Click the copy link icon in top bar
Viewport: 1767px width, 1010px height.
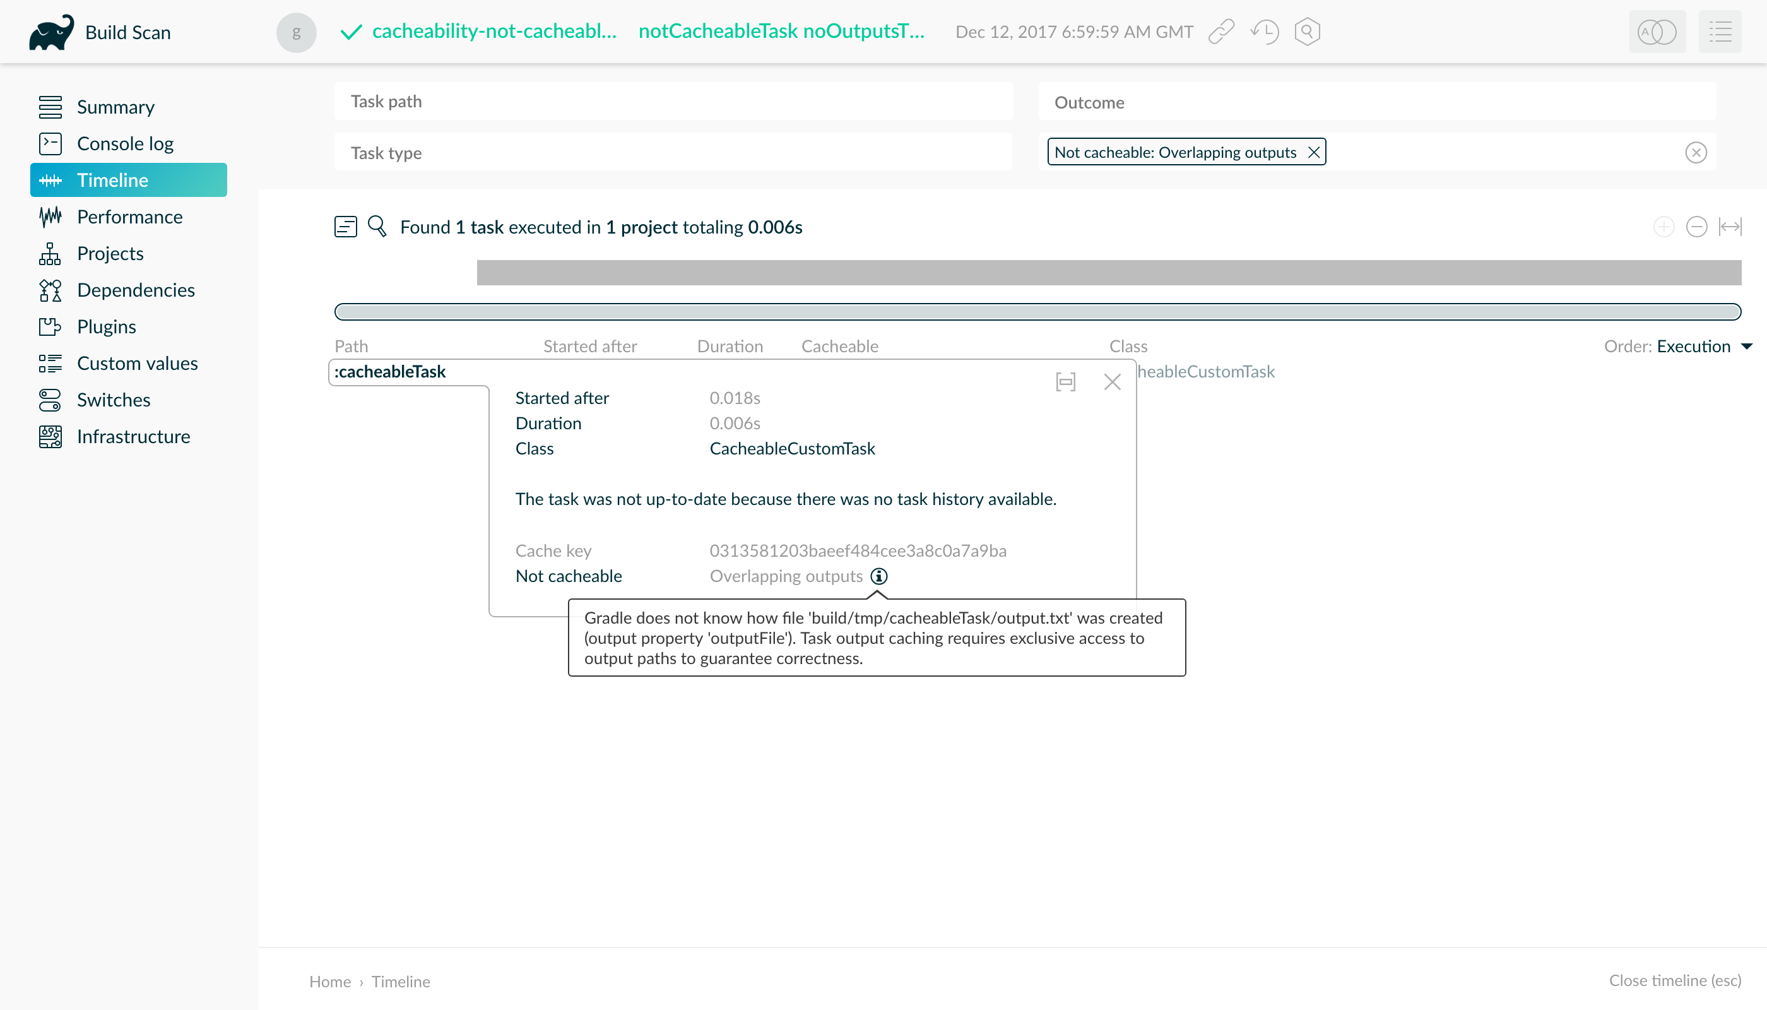pos(1223,32)
